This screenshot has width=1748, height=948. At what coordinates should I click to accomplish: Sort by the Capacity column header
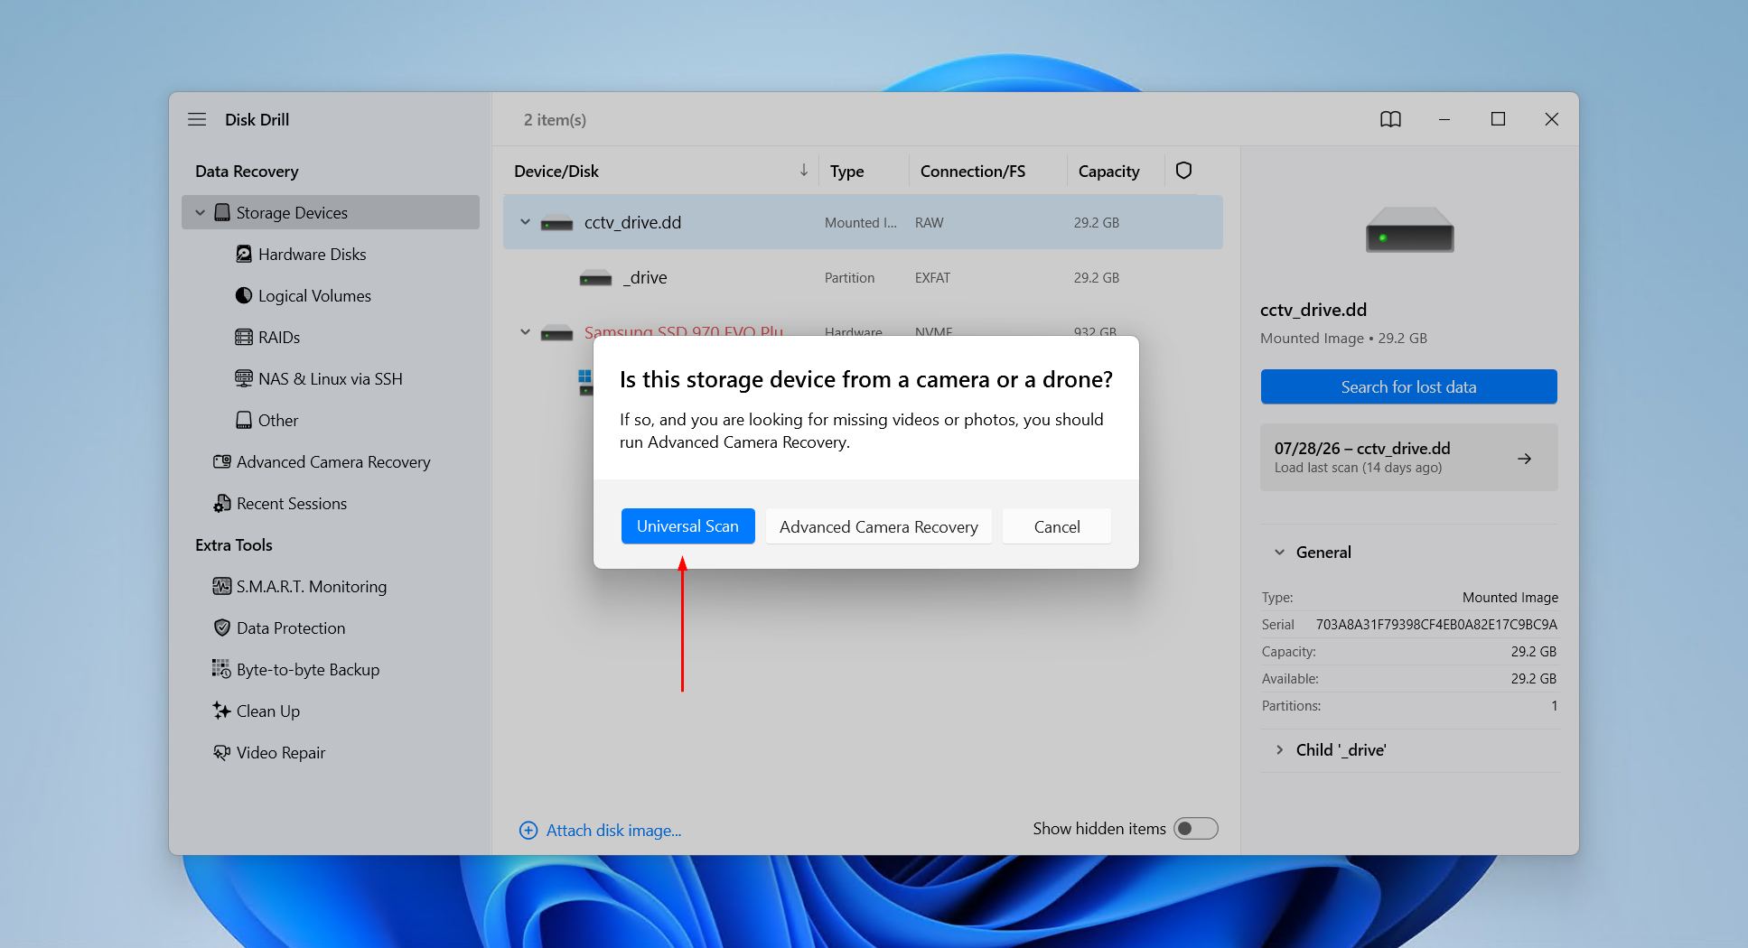tap(1108, 171)
